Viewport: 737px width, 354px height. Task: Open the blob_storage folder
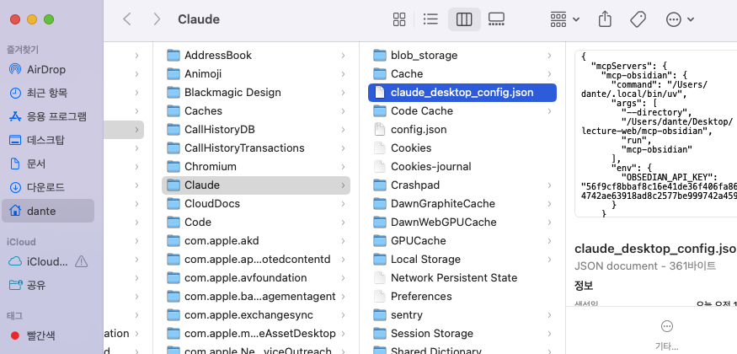click(x=462, y=56)
